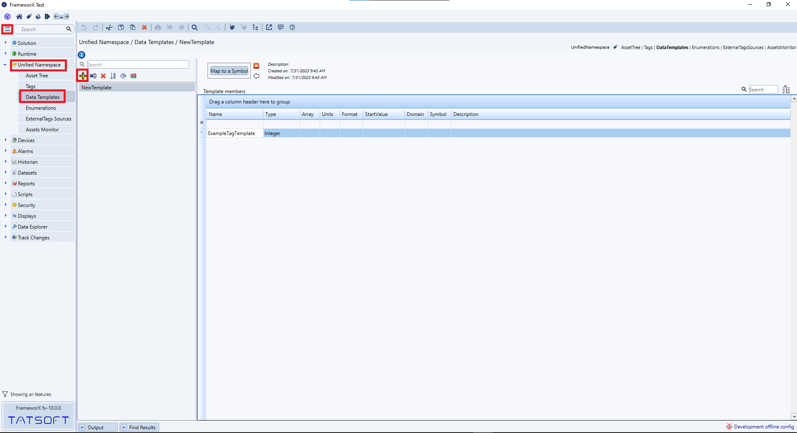The width and height of the screenshot is (797, 433).
Task: Click the Template members search field
Action: 763,89
